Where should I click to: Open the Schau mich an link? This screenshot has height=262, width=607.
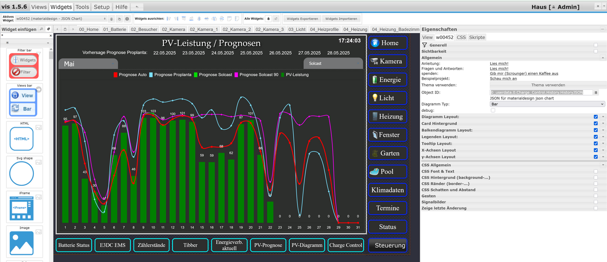tap(503, 79)
